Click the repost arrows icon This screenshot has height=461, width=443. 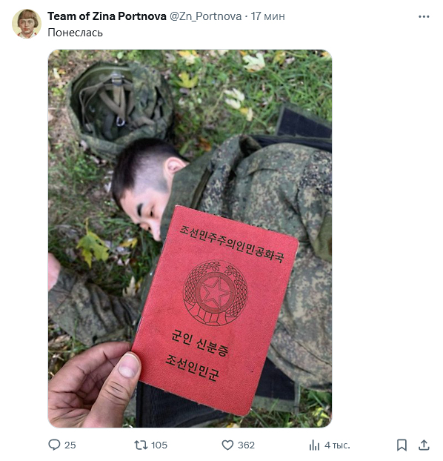[x=141, y=445]
